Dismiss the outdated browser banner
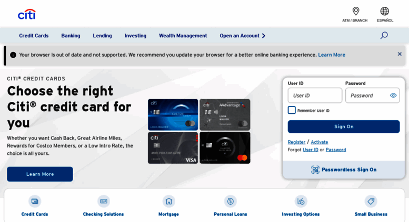Screen dimensions: 409x222 pyautogui.click(x=400, y=54)
